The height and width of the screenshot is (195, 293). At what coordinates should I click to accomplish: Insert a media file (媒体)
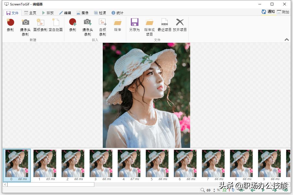[x=117, y=26]
